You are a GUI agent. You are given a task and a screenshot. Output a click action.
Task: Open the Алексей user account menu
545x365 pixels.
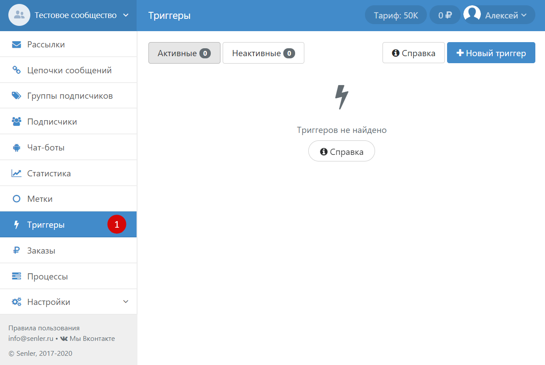(x=500, y=15)
